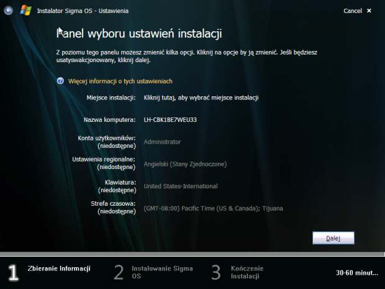385x289 pixels.
Task: Click the 'Strefa czasowa:' label
Action: tap(113, 203)
